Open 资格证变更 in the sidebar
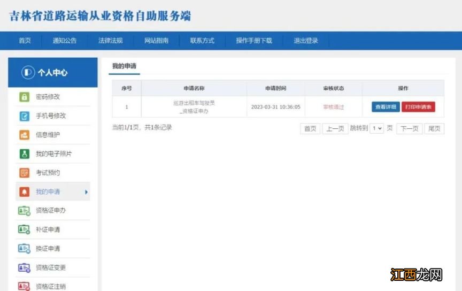This screenshot has height=291, width=462. [53, 267]
